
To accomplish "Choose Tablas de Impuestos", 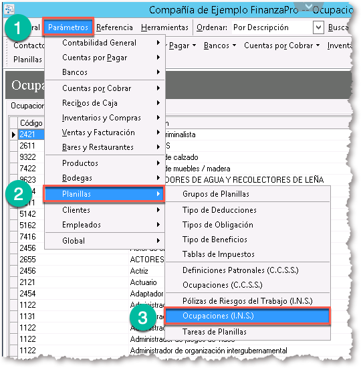I will pos(247,254).
